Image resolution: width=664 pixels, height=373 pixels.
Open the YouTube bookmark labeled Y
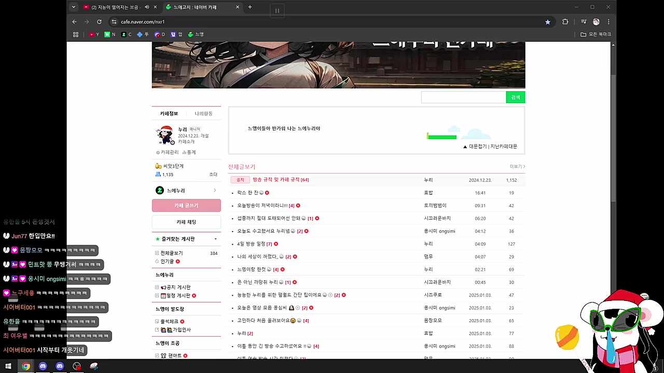pyautogui.click(x=94, y=34)
